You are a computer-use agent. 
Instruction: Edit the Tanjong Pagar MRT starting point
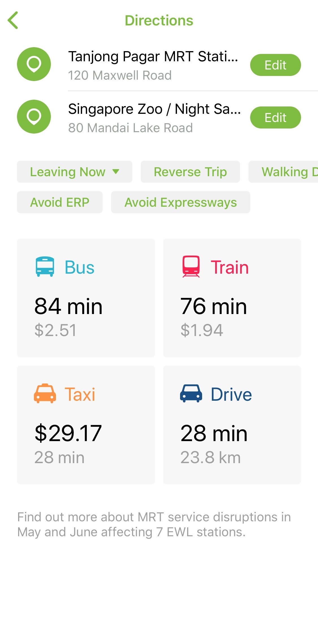[275, 65]
